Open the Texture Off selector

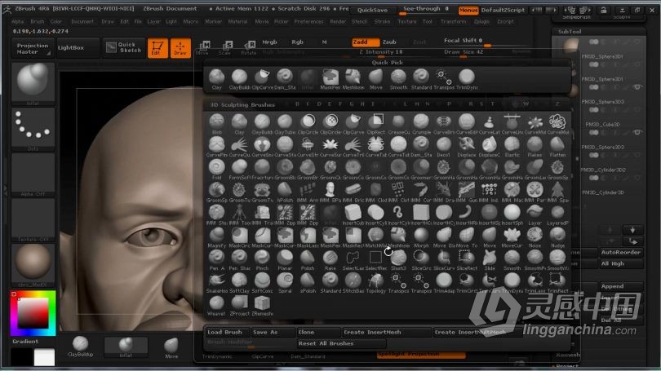[x=33, y=219]
